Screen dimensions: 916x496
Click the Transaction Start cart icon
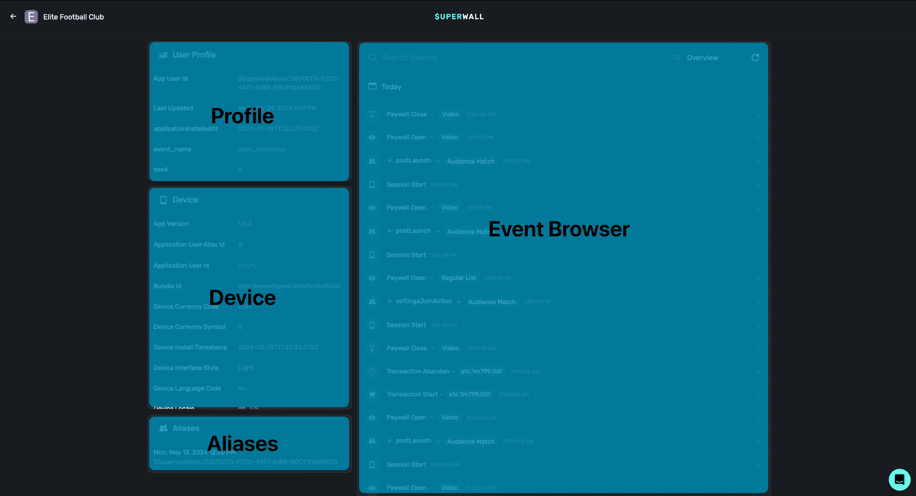(372, 394)
